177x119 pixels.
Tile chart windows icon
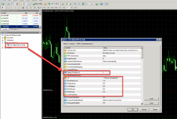click(83, 4)
